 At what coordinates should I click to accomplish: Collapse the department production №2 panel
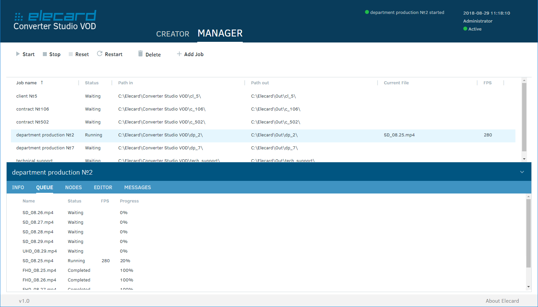click(522, 172)
